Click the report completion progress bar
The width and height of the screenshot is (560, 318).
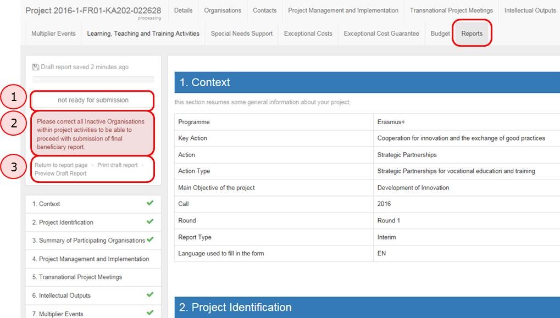pos(93,80)
